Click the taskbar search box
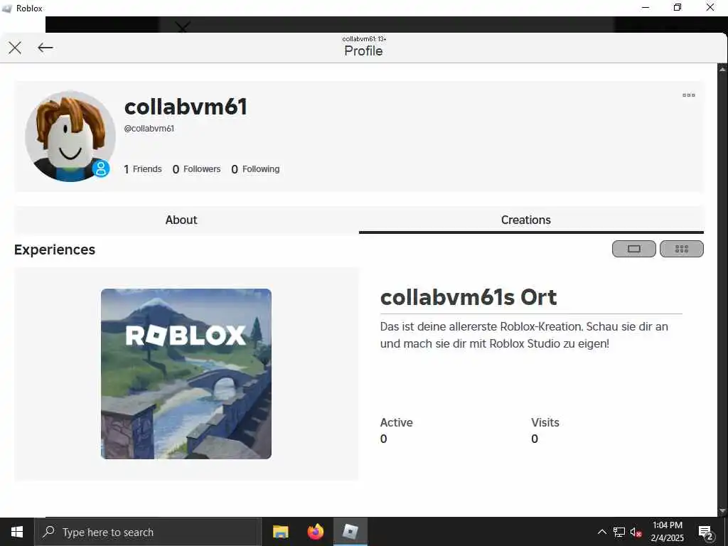Screen dimensions: 728x546 [x=148, y=532]
